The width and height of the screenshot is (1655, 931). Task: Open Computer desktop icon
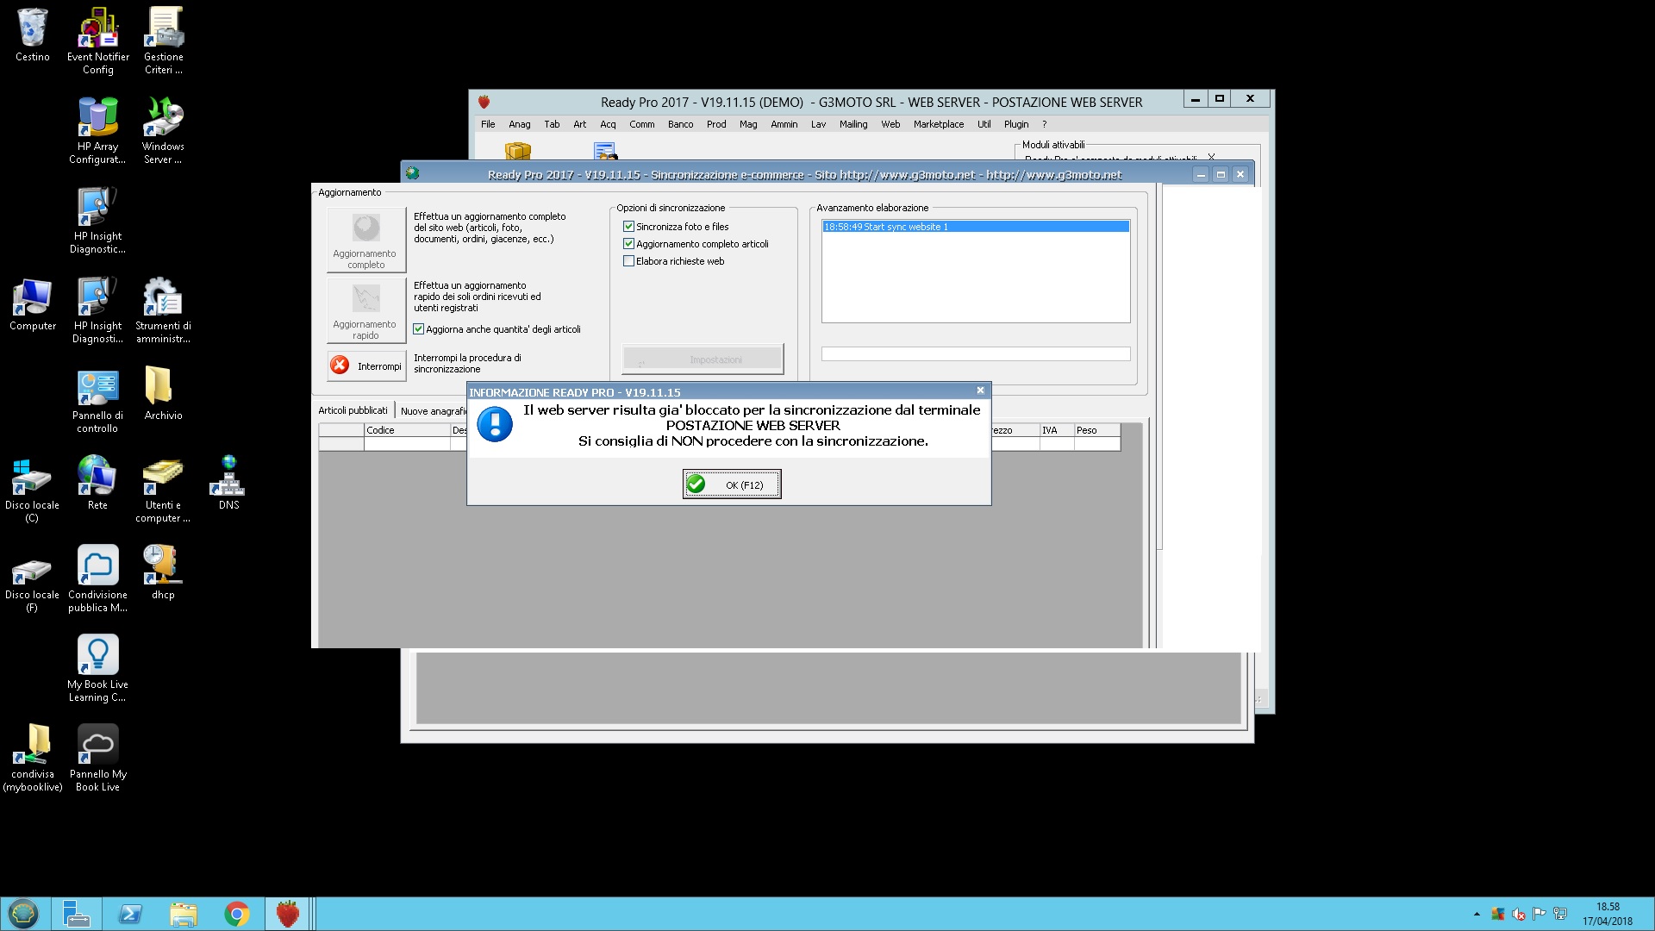point(33,304)
